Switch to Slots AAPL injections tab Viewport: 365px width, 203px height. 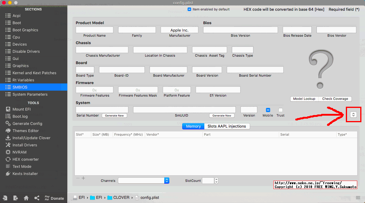[226, 126]
